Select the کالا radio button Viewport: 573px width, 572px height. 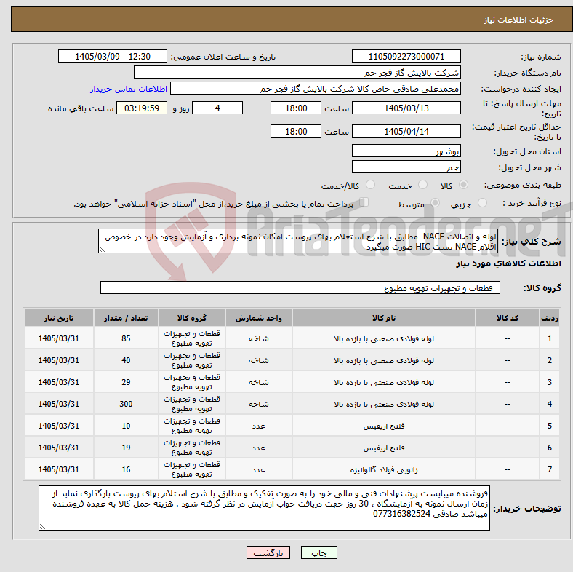(x=463, y=185)
